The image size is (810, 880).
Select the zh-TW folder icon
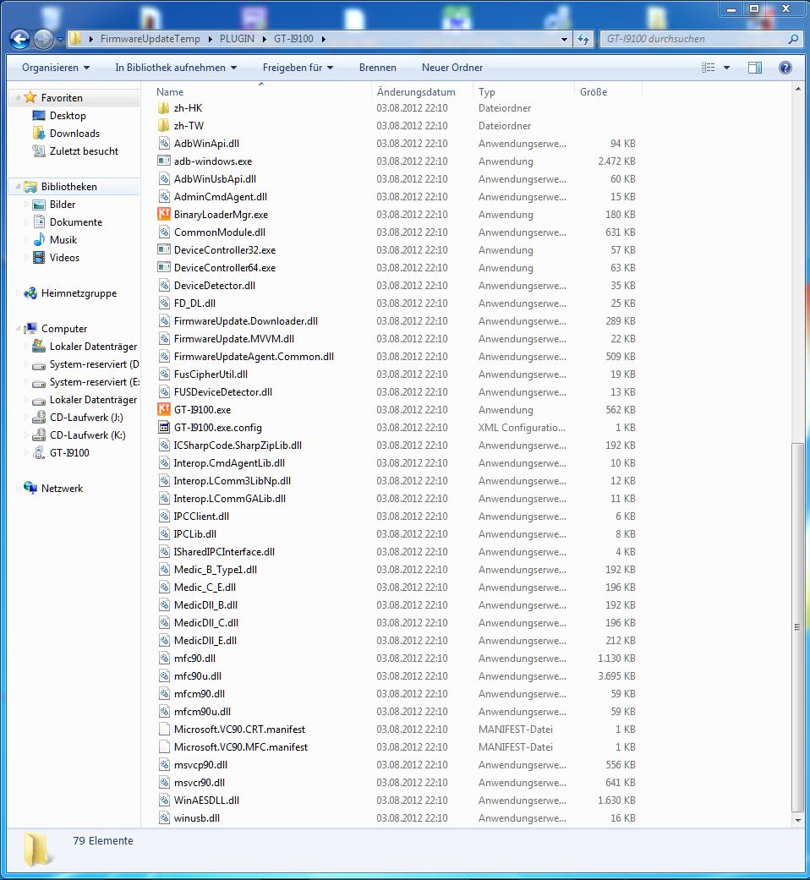(164, 126)
